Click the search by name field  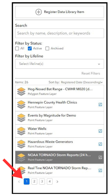tap(59, 33)
